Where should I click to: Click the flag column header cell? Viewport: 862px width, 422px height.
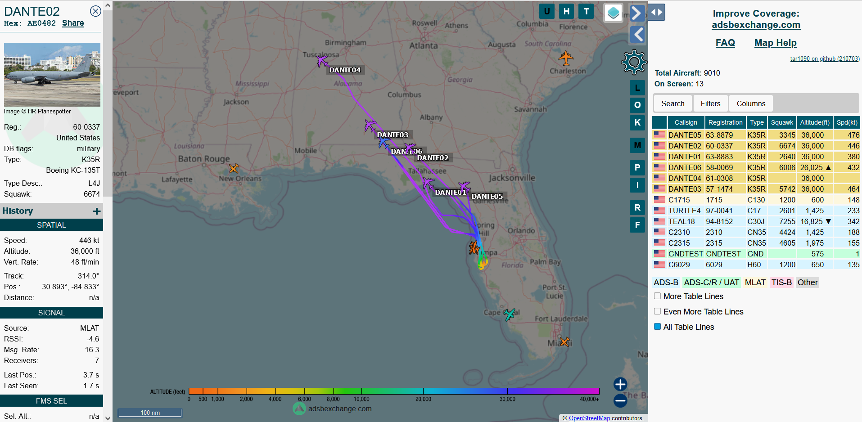[x=659, y=122]
